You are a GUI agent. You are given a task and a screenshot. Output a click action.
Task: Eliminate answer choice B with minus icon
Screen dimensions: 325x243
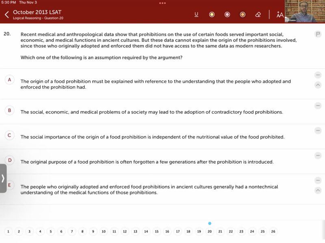[318, 106]
